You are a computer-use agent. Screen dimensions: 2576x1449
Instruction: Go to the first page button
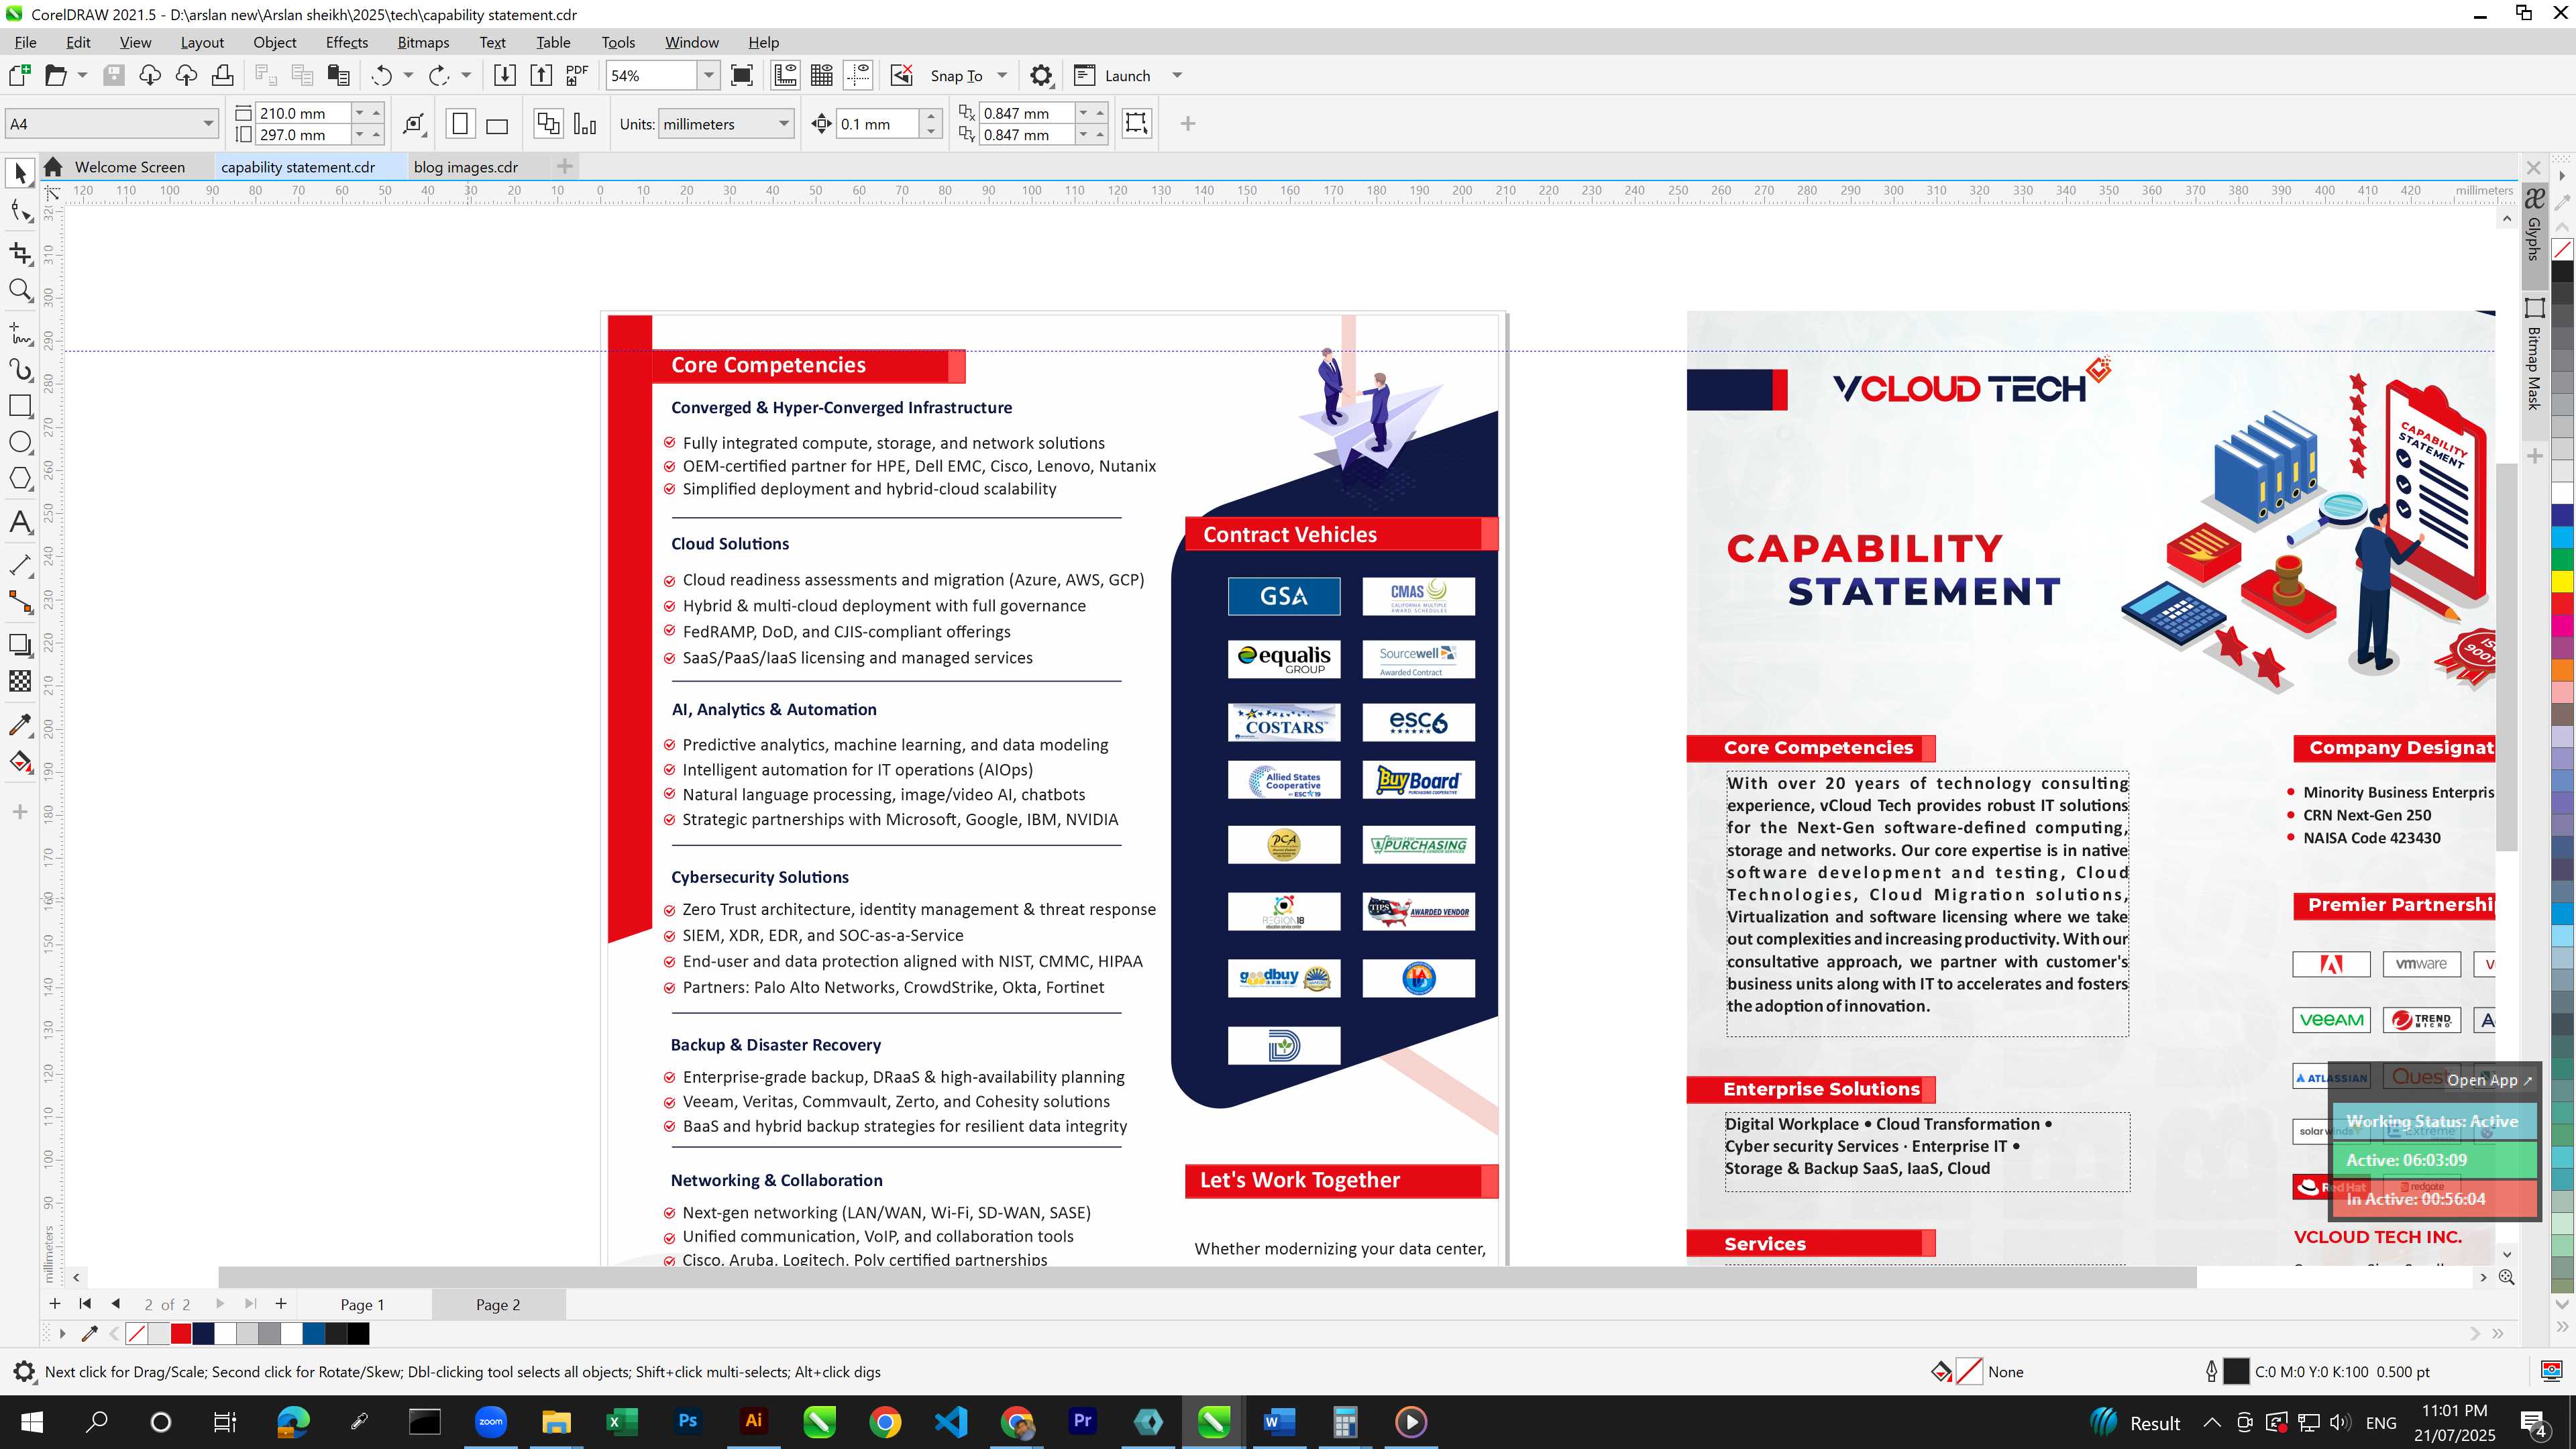pos(85,1304)
